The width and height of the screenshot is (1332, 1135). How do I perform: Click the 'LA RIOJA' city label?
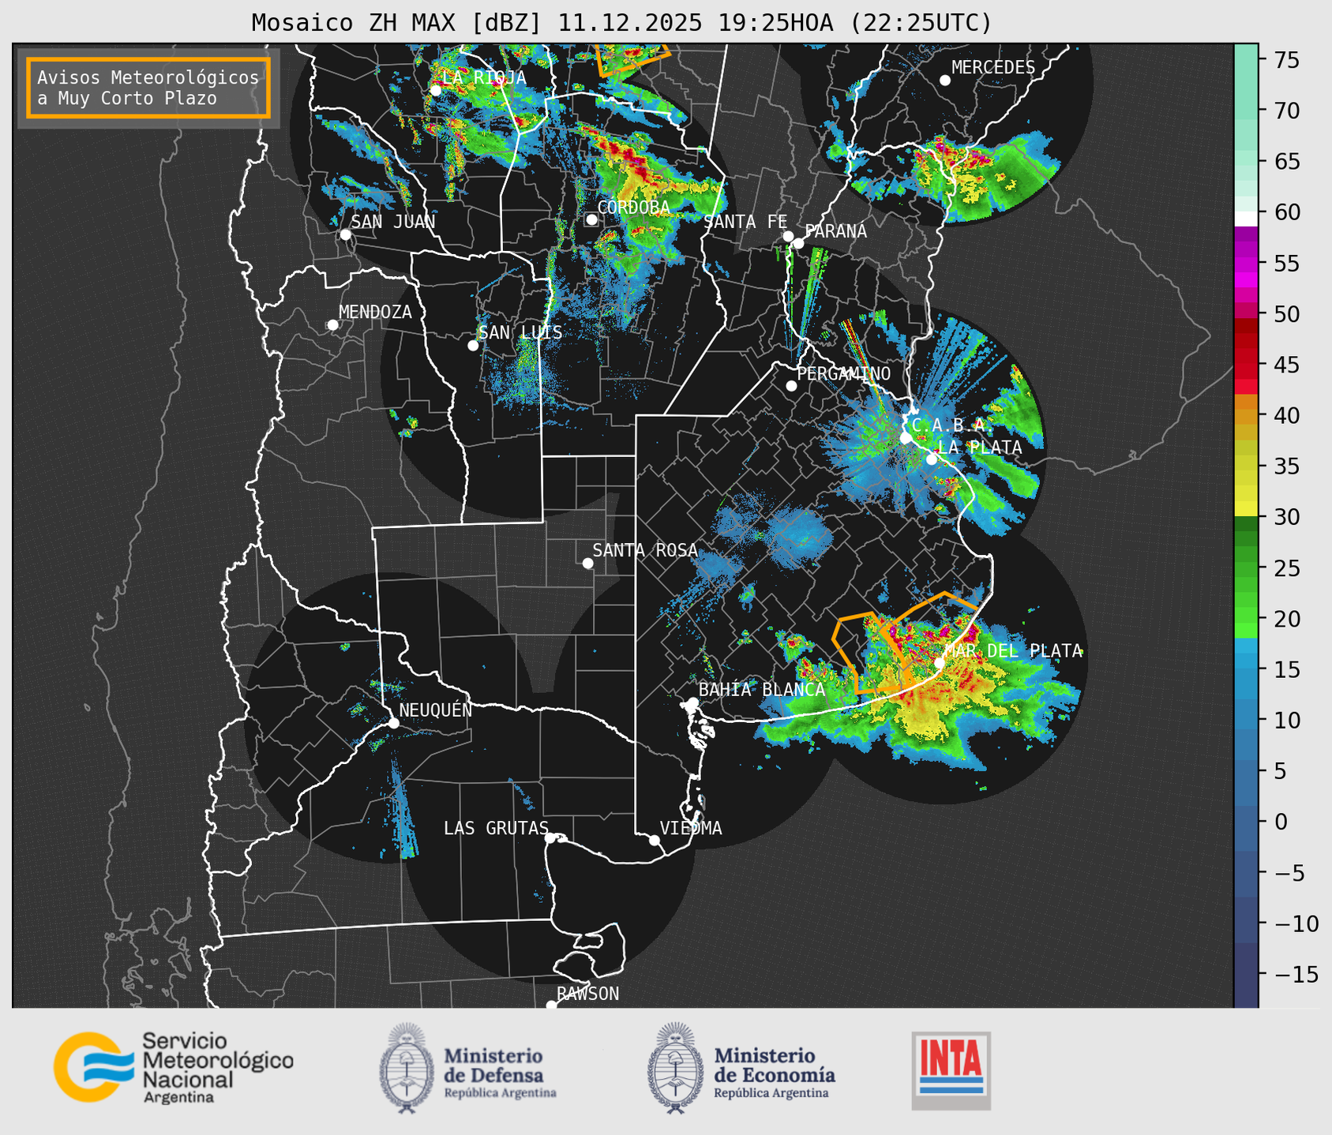[484, 77]
